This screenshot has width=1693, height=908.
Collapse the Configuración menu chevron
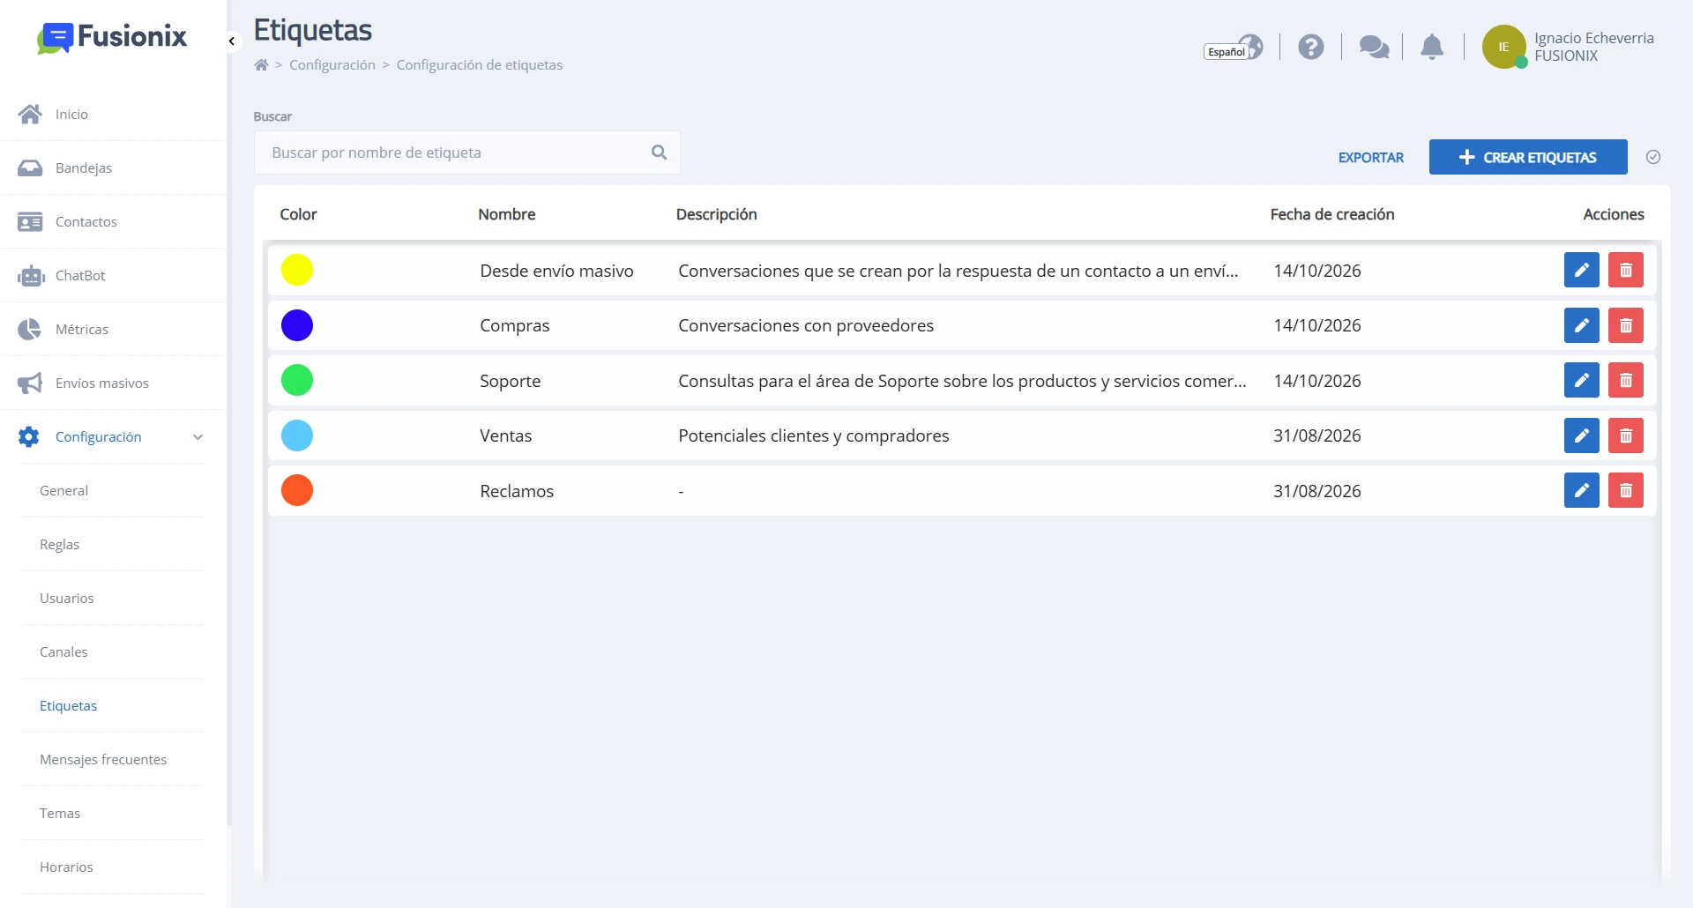(198, 437)
